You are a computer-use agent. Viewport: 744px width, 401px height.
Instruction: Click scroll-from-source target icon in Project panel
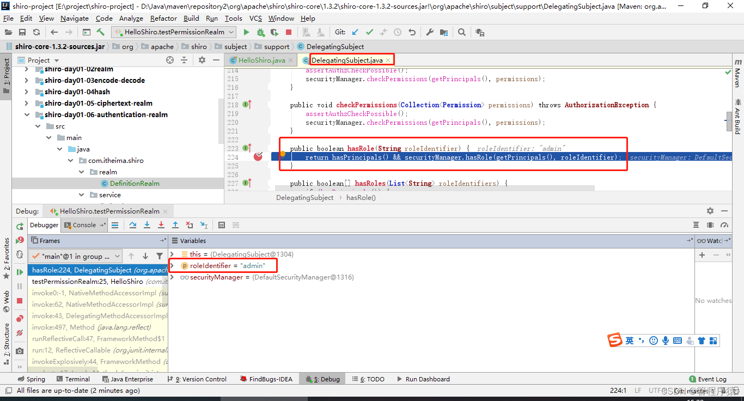170,60
